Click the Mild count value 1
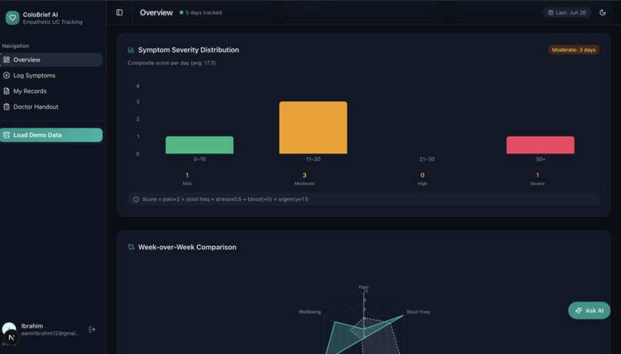 click(187, 175)
